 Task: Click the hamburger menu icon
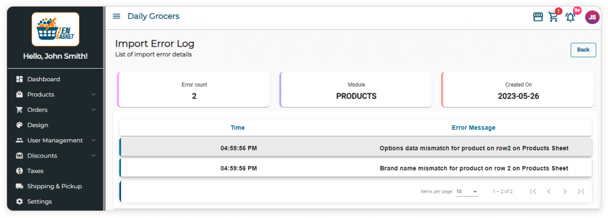pos(117,17)
